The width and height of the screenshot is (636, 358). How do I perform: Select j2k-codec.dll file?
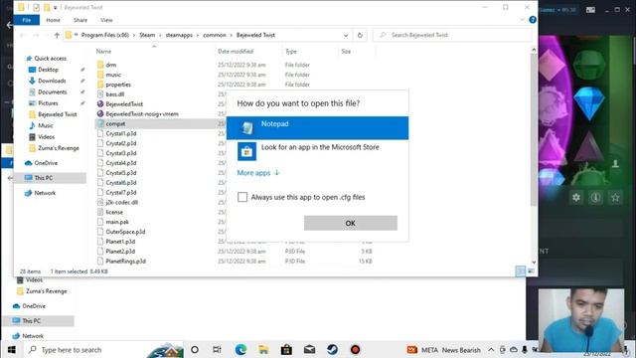click(121, 202)
